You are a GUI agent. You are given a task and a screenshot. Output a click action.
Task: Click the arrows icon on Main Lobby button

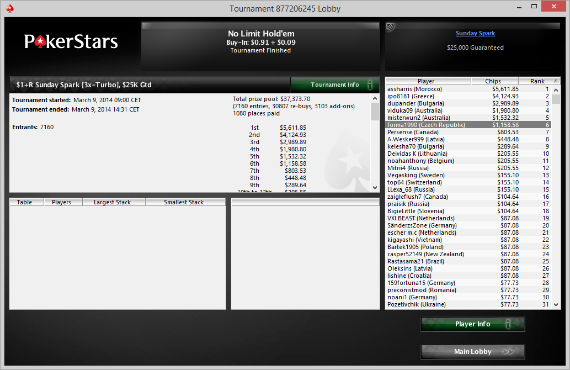(508, 351)
